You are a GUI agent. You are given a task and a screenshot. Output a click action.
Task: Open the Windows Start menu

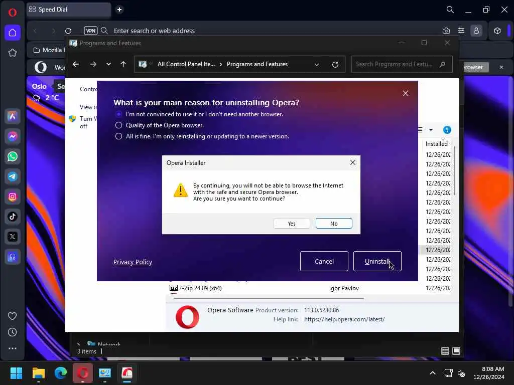(16, 373)
